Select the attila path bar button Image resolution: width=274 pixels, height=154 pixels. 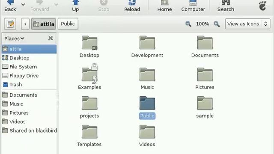44,24
